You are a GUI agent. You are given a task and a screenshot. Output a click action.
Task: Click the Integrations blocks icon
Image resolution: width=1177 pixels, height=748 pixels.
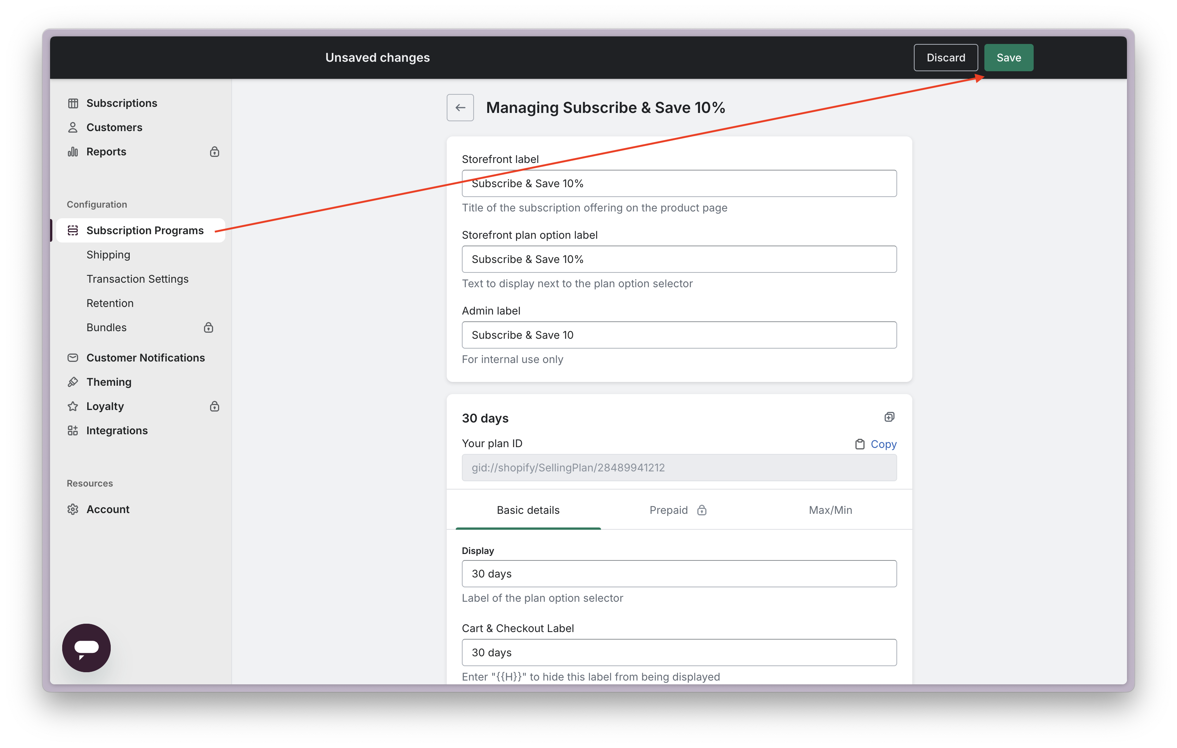tap(73, 430)
